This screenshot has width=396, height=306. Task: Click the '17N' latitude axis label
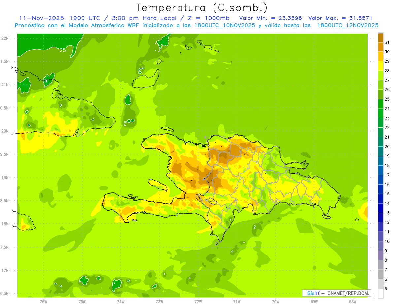click(5, 270)
